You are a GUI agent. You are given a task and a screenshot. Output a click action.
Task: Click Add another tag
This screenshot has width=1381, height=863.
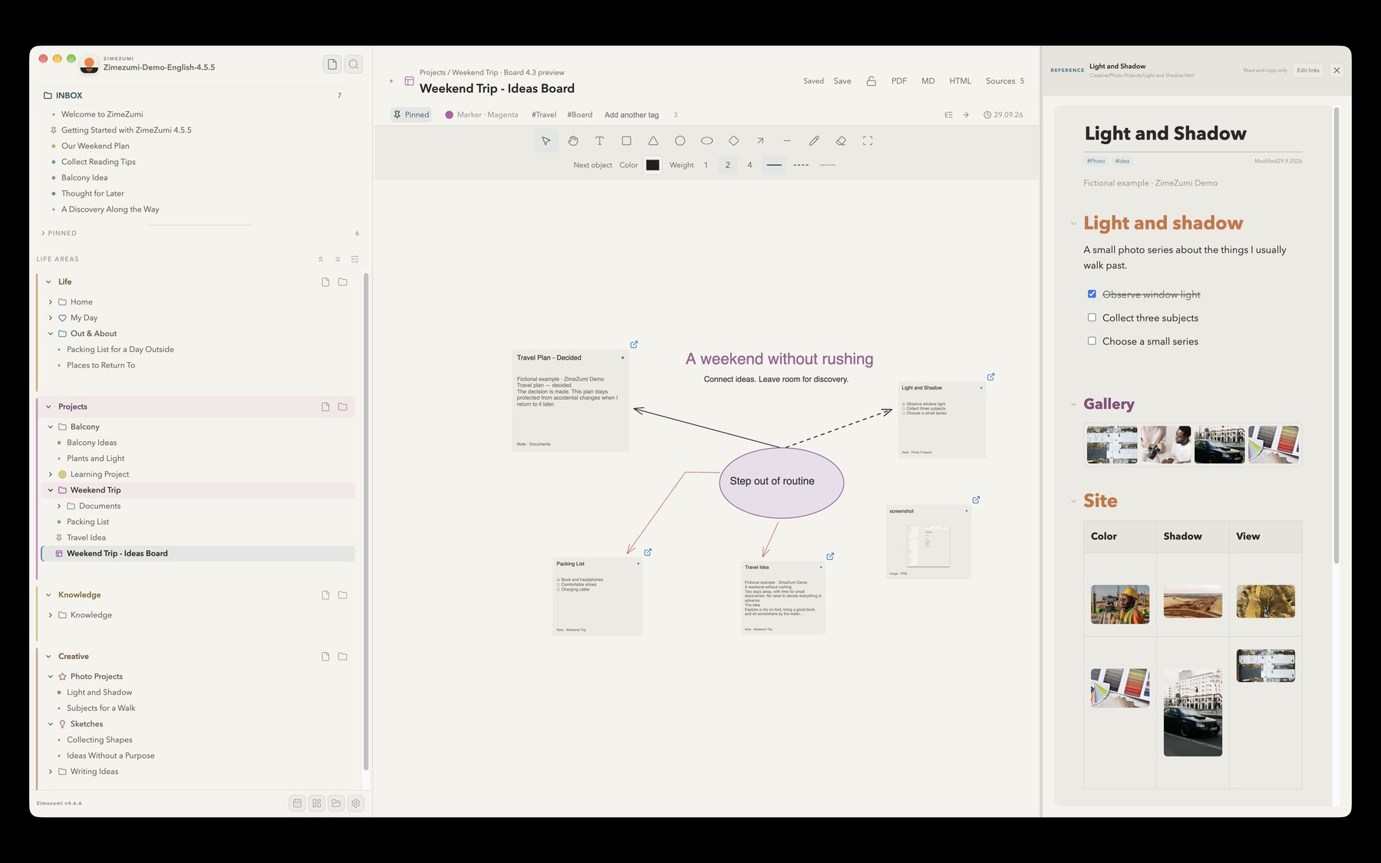coord(631,115)
